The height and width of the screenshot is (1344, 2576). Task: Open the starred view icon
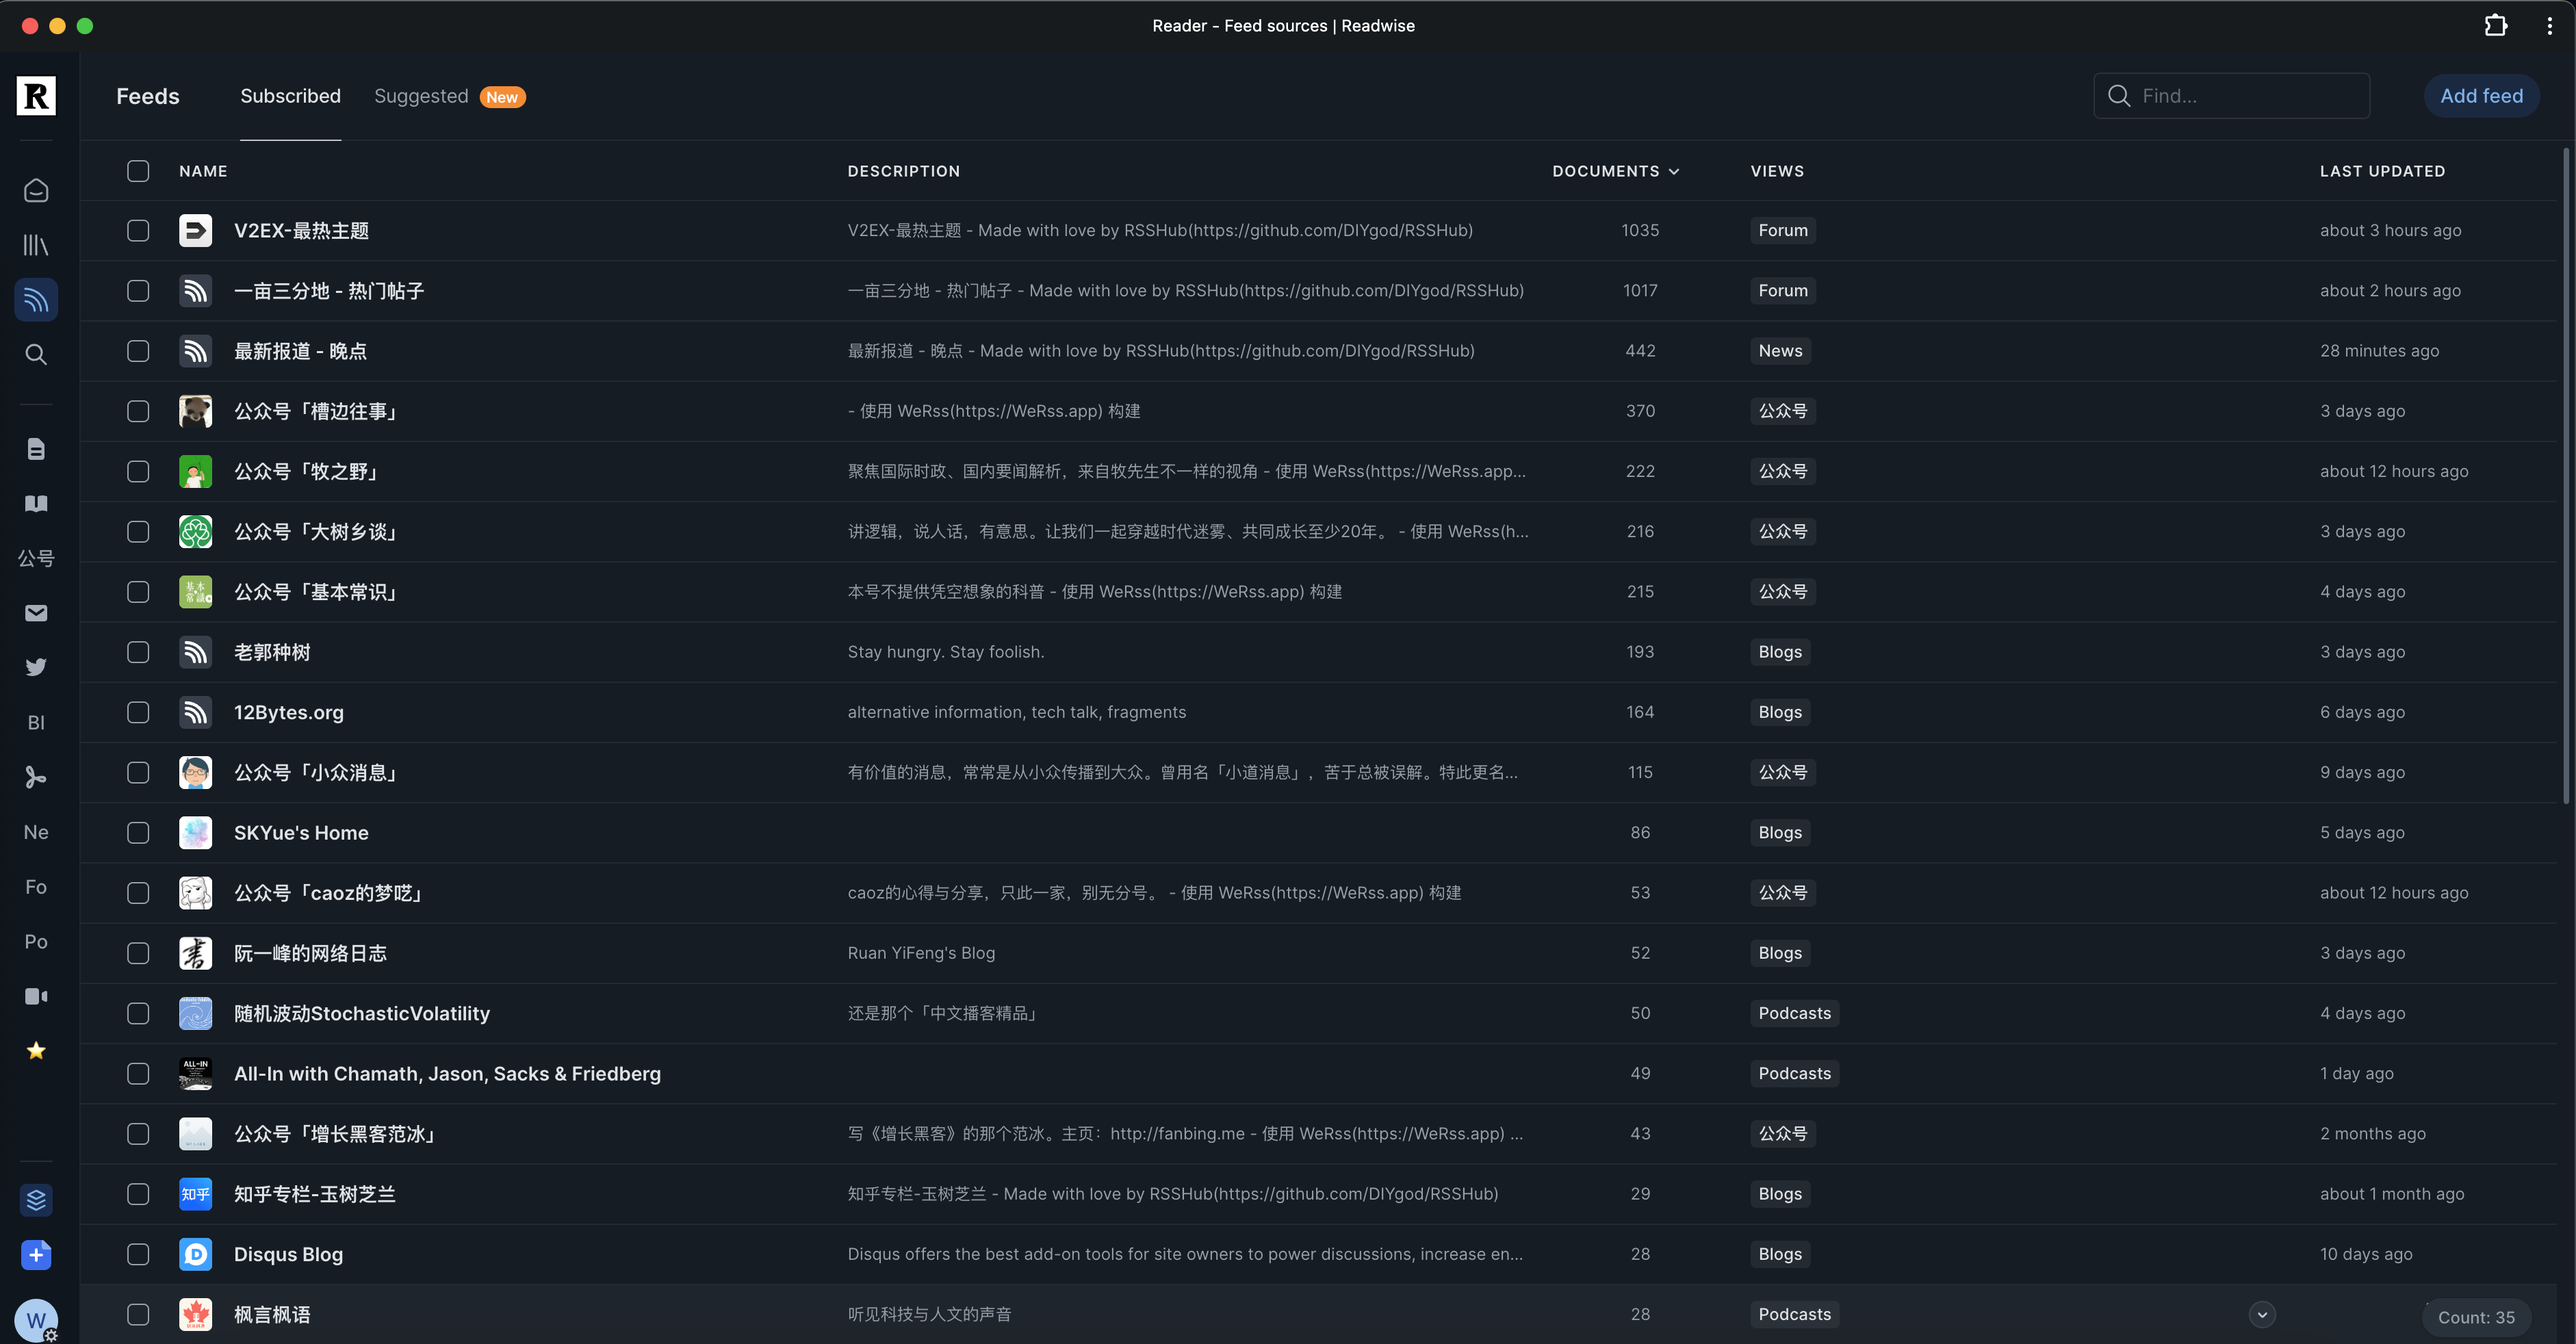click(36, 1050)
